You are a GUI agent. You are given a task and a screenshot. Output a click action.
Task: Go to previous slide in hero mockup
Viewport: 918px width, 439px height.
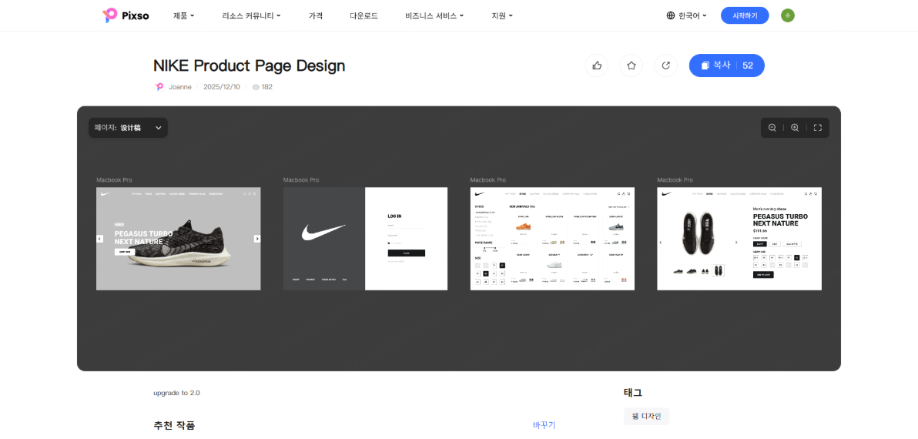(99, 239)
